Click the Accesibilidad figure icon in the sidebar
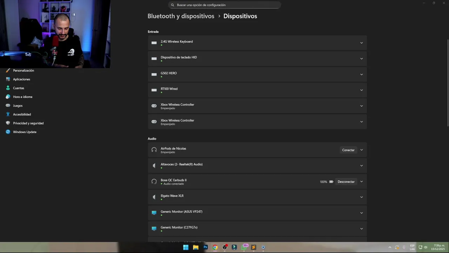Screen dimensions: 449x253 [8, 114]
